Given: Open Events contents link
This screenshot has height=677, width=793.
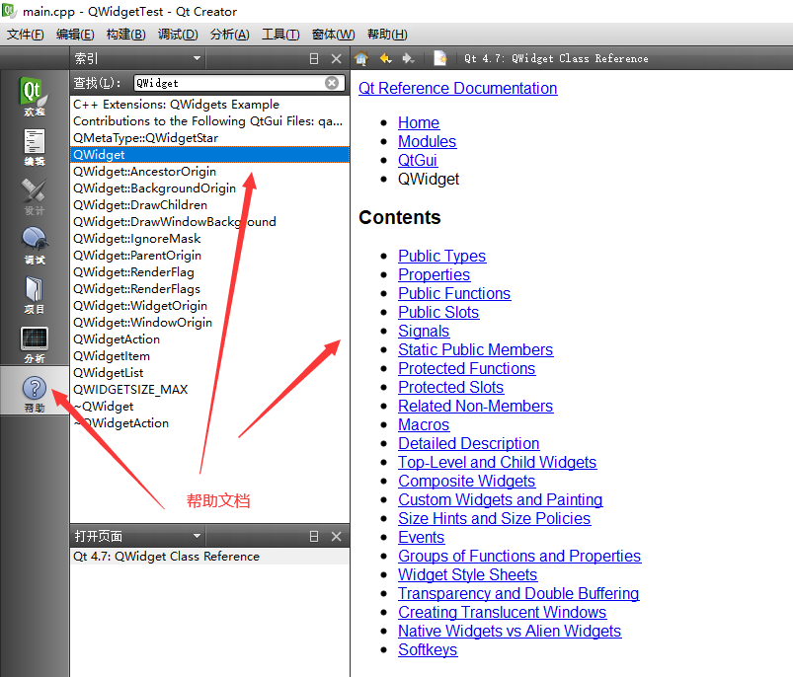Looking at the screenshot, I should (422, 537).
